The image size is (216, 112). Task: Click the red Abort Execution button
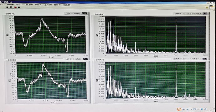click(x=15, y=7)
